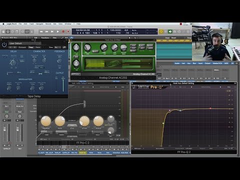Click the Pro-C 2 Ratio knob
Image resolution: width=240 pixels, height=180 pixels.
pos(60,121)
